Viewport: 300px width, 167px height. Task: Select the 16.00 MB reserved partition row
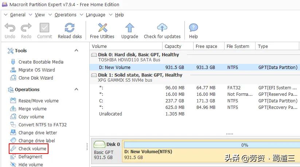[x=195, y=94]
